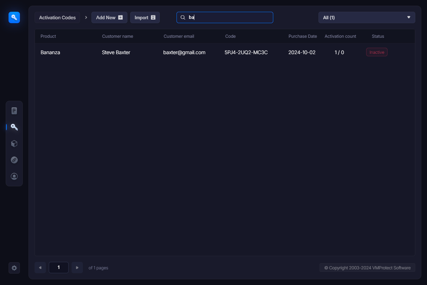Click the Import button

coord(145,17)
